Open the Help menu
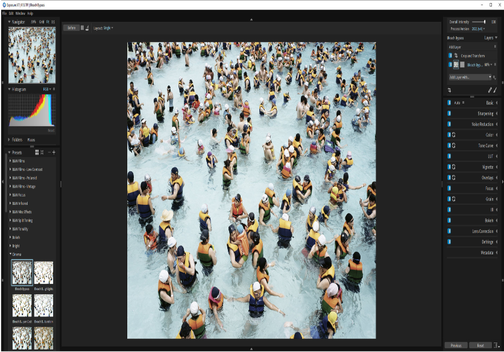Image resolution: width=504 pixels, height=352 pixels. (x=30, y=13)
